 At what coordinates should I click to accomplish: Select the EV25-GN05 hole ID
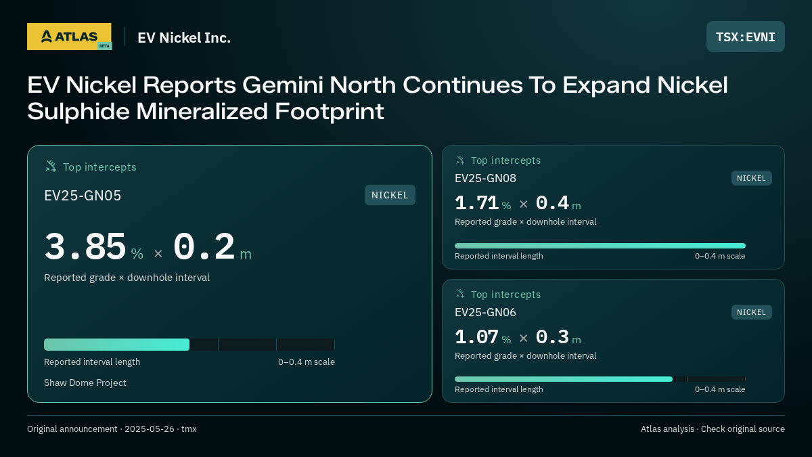[83, 196]
